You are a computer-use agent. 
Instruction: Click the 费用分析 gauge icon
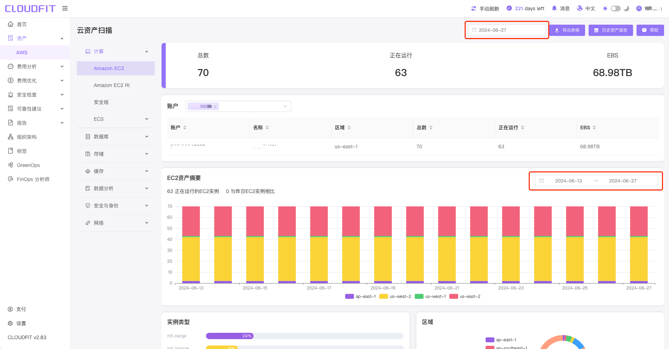pos(11,66)
